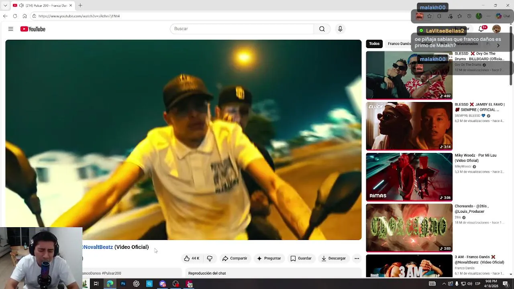The width and height of the screenshot is (514, 289).
Task: Open the YouTube guide hamburger menu
Action: [11, 29]
